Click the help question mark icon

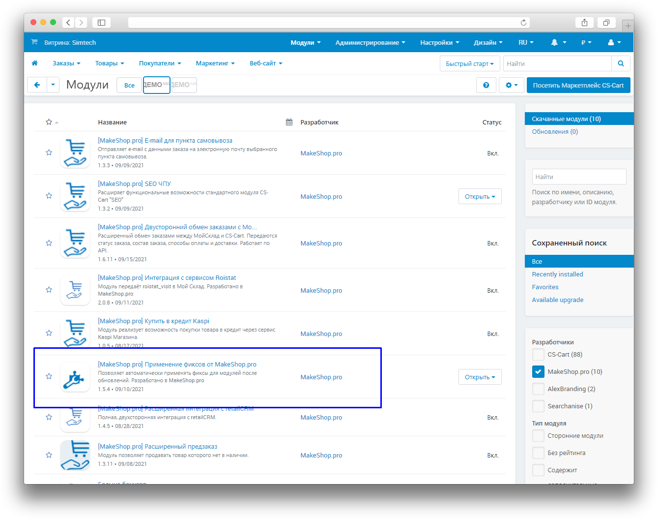click(x=486, y=85)
